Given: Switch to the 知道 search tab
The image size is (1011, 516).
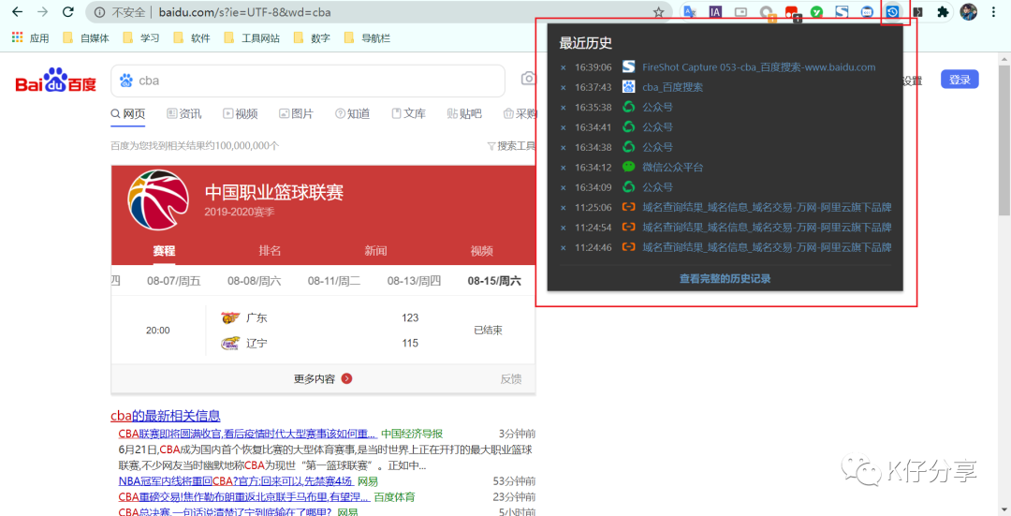Looking at the screenshot, I should [x=352, y=113].
